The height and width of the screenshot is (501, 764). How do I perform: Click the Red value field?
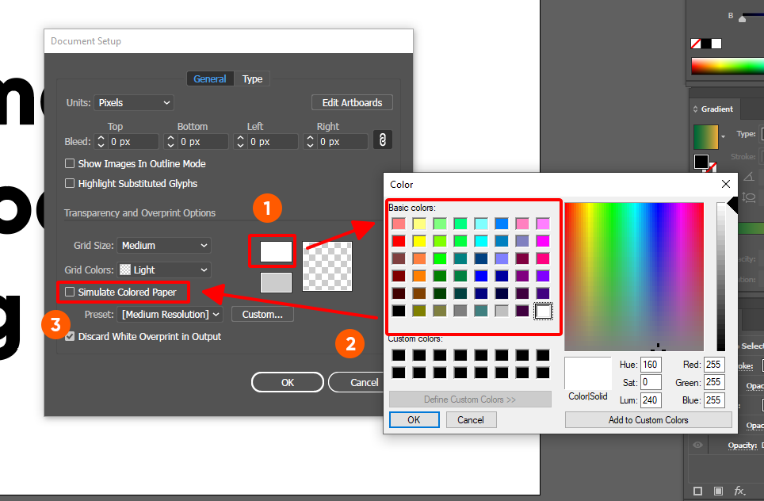pos(714,365)
